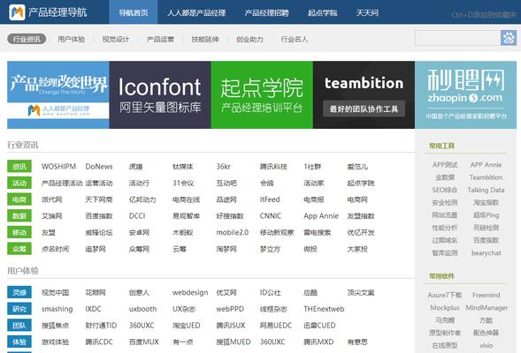Open Mockplus in the sidebar
Image resolution: width=521 pixels, height=353 pixels.
445,308
